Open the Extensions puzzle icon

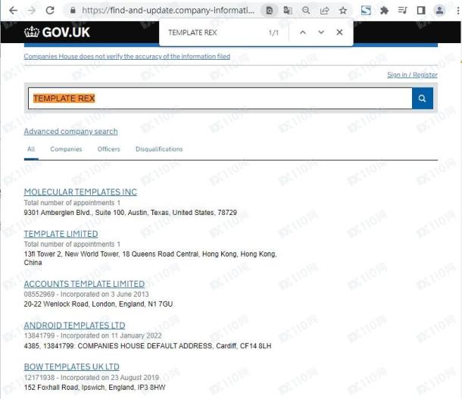(x=384, y=11)
